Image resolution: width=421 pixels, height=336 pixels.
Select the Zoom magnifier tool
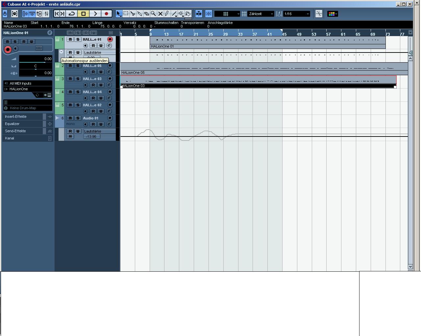(153, 14)
